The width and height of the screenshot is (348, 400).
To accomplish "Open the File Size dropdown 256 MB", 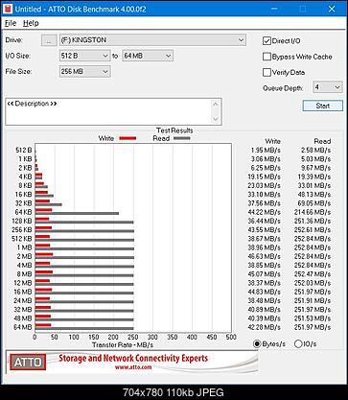I will 84,71.
